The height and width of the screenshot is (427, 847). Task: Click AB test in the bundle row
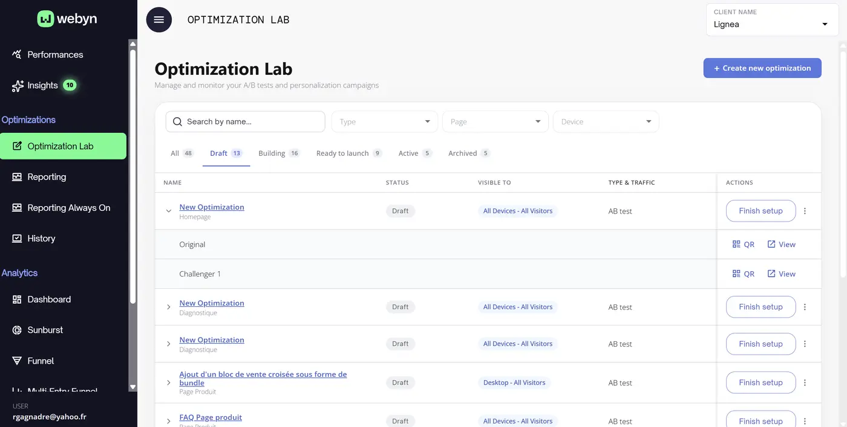(x=620, y=383)
